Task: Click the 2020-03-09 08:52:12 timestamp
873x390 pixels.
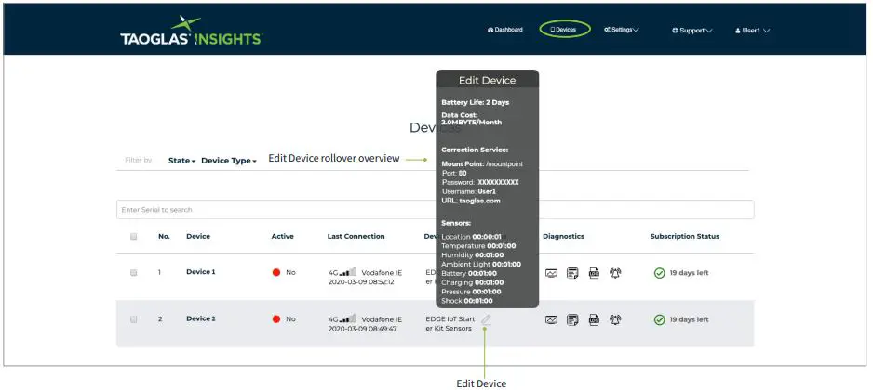Action: (361, 281)
